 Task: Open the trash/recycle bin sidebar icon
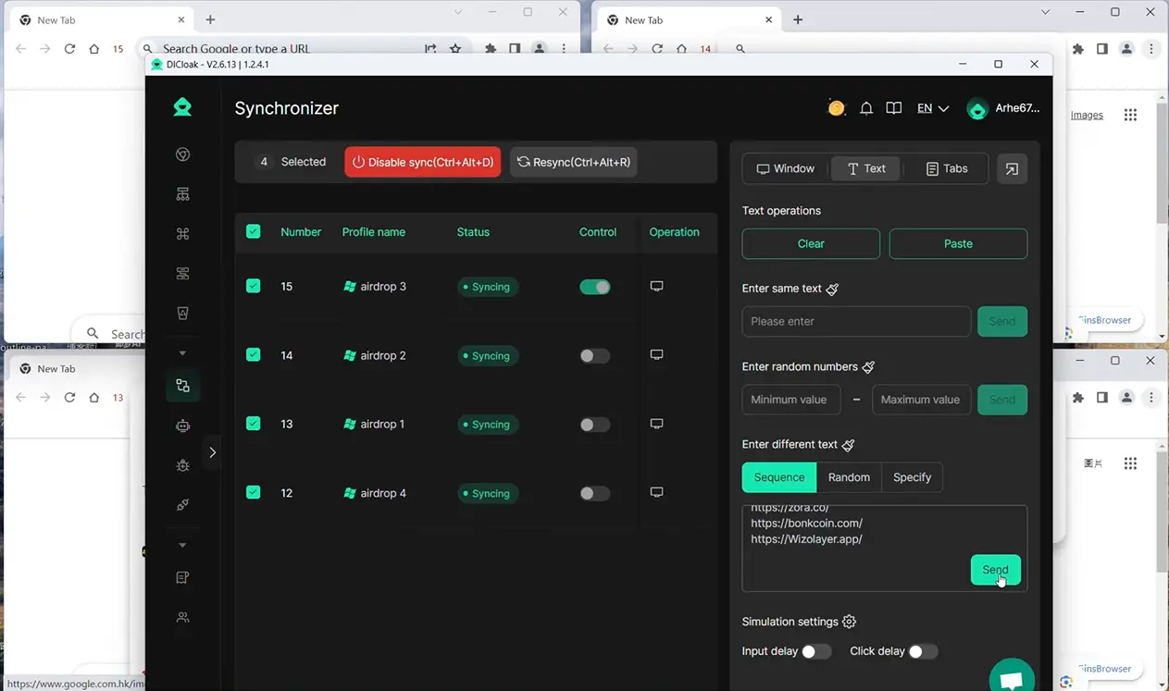(182, 313)
